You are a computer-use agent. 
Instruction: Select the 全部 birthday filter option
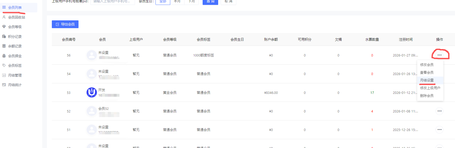pyautogui.click(x=163, y=2)
